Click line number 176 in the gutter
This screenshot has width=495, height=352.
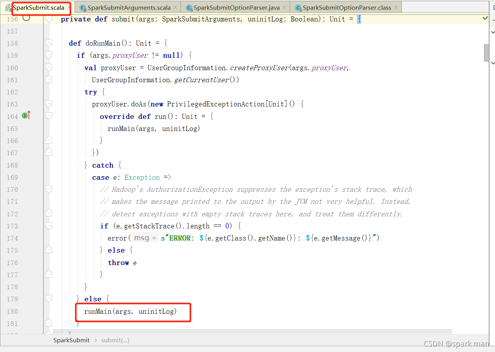click(12, 263)
